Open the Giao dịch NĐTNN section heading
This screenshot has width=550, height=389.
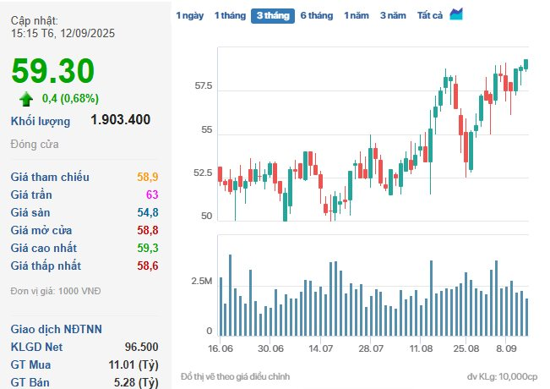[x=56, y=329]
